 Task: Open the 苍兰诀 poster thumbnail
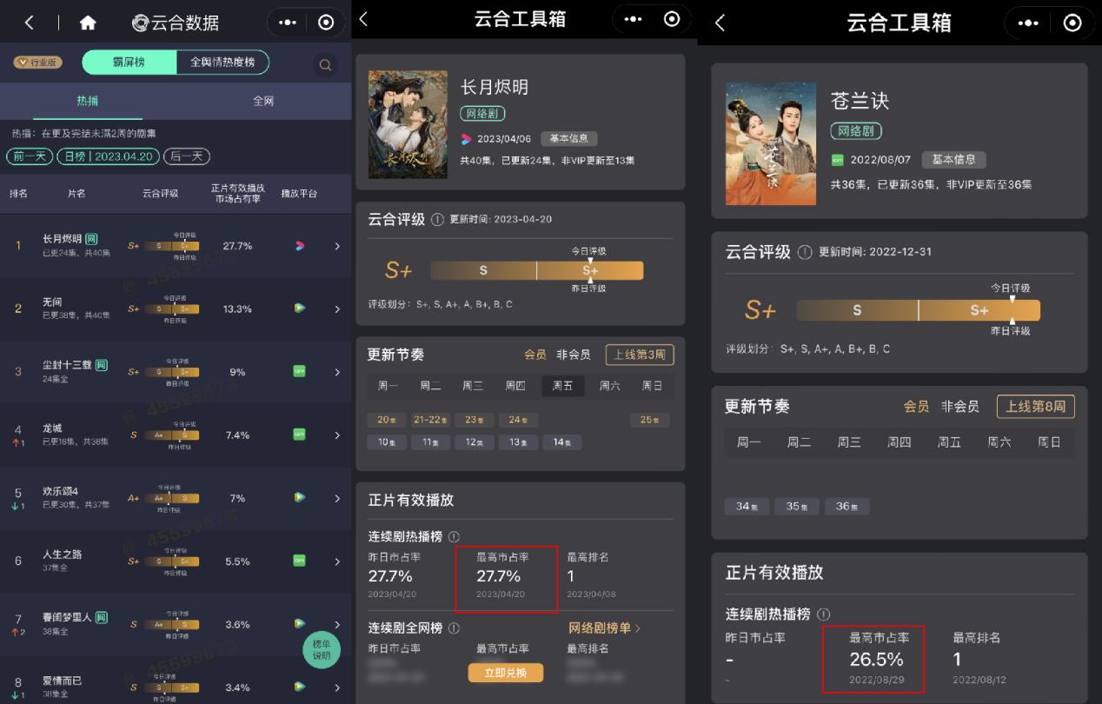(771, 143)
